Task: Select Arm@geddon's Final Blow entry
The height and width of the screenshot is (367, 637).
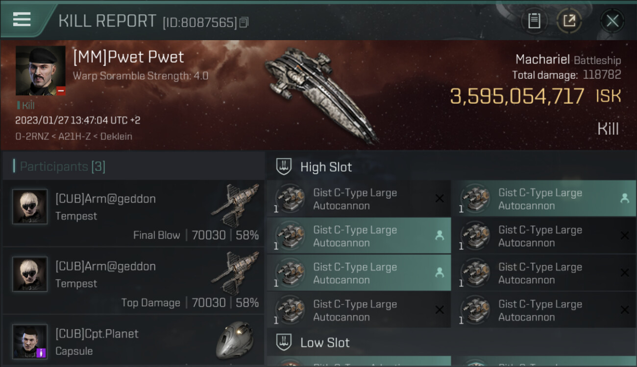Action: pos(133,213)
